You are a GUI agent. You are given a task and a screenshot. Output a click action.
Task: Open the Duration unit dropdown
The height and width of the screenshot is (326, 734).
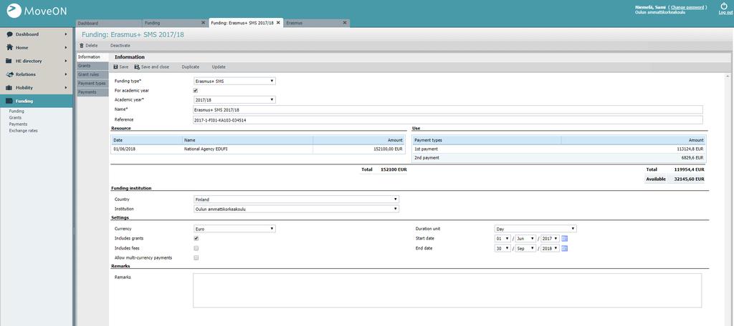pos(535,229)
